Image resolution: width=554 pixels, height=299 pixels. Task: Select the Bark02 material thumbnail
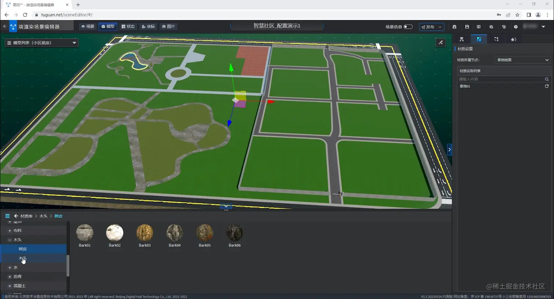click(115, 233)
